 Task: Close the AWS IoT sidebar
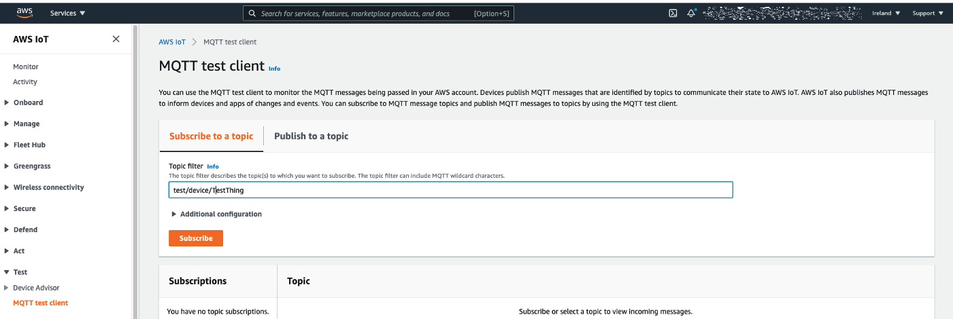click(116, 39)
